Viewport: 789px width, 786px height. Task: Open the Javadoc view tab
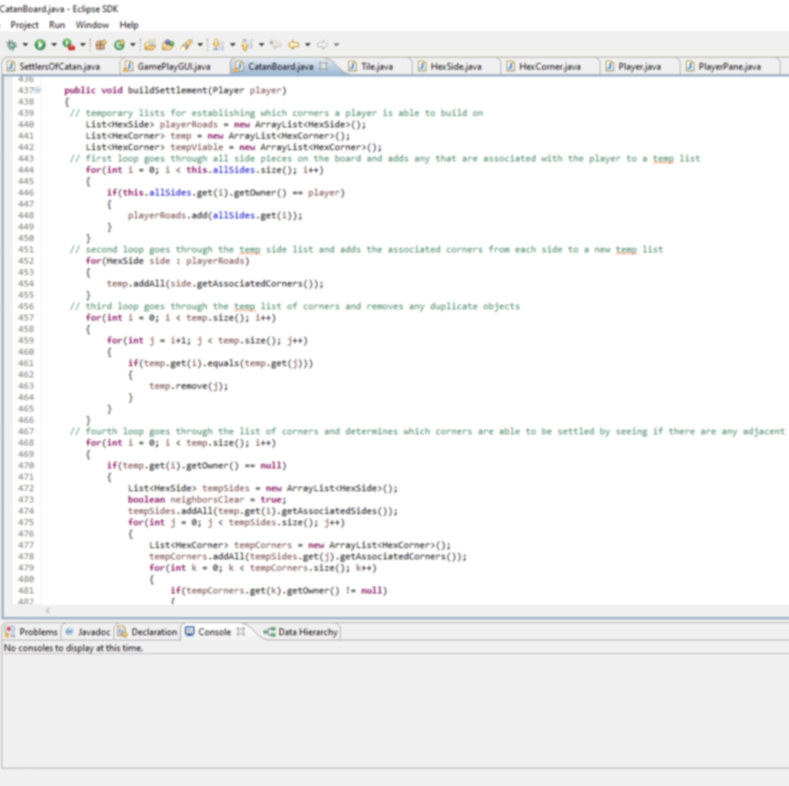click(88, 632)
